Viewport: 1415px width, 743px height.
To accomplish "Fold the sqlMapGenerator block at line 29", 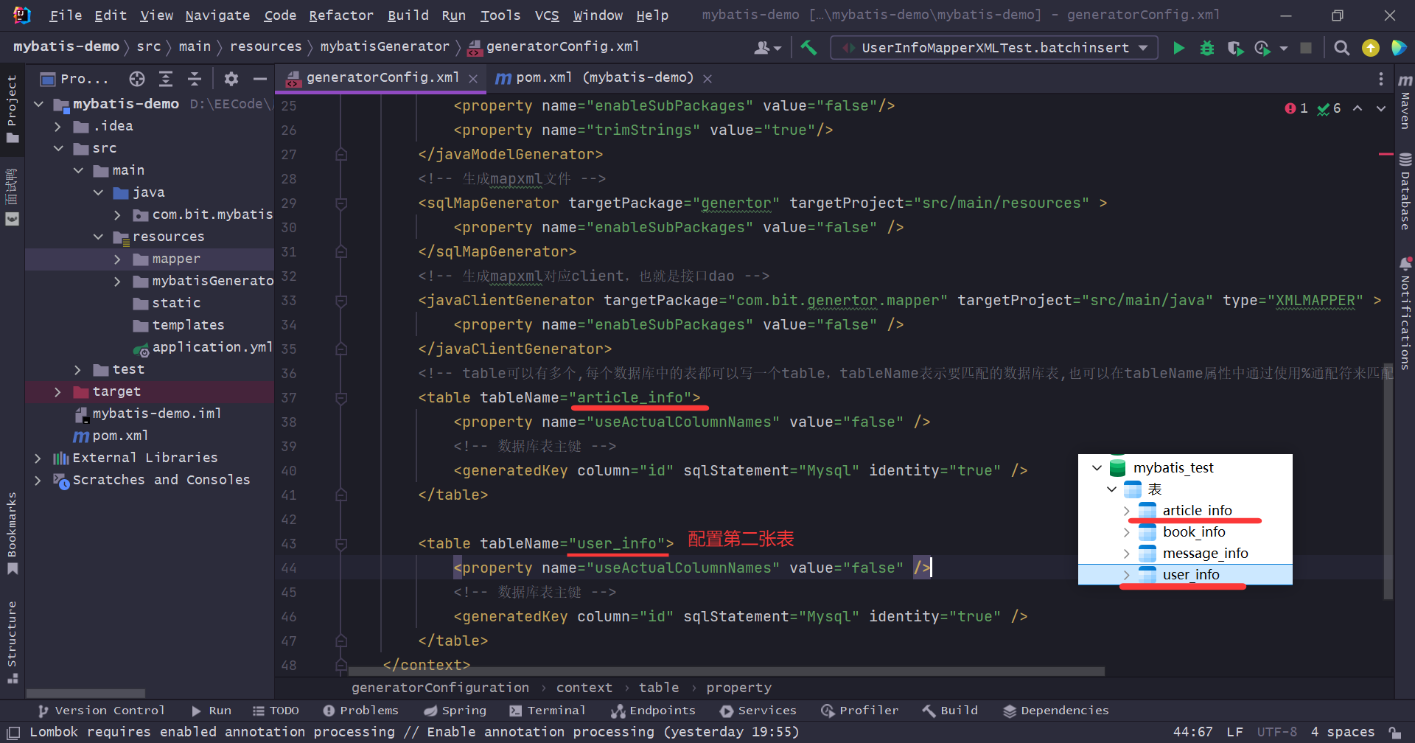I will (341, 203).
